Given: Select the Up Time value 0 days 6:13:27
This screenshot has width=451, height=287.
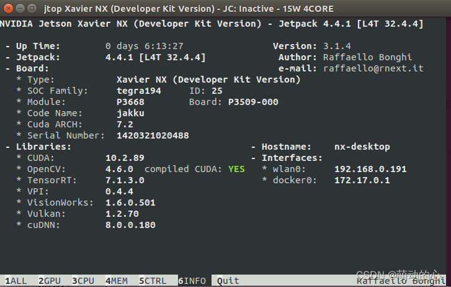Looking at the screenshot, I should point(144,46).
